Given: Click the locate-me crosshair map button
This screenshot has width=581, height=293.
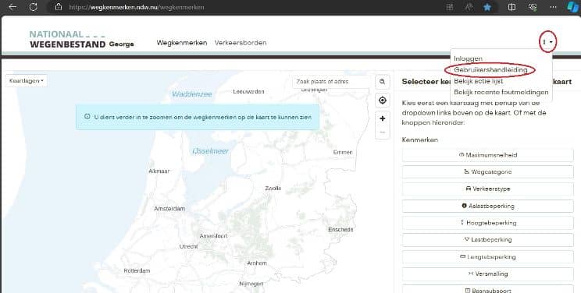Looking at the screenshot, I should pyautogui.click(x=382, y=101).
